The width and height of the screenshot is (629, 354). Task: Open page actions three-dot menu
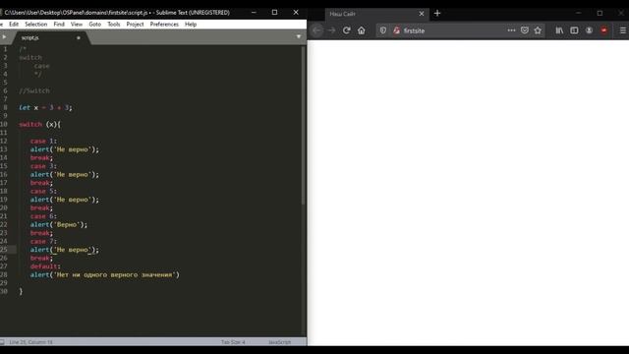pos(511,30)
